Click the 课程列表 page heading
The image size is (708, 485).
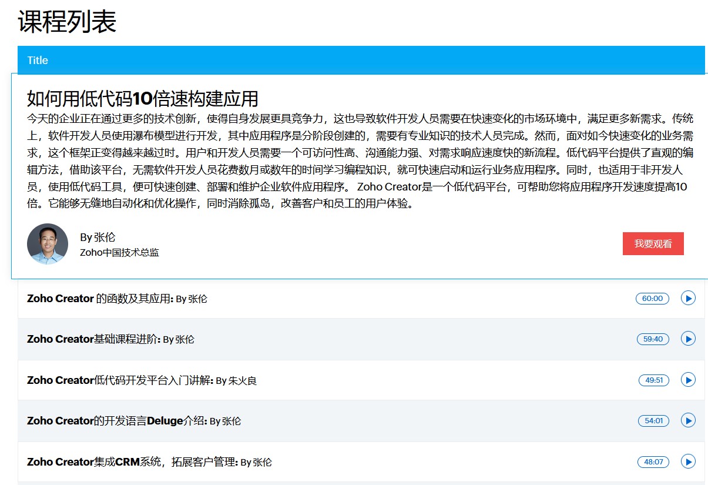(67, 21)
